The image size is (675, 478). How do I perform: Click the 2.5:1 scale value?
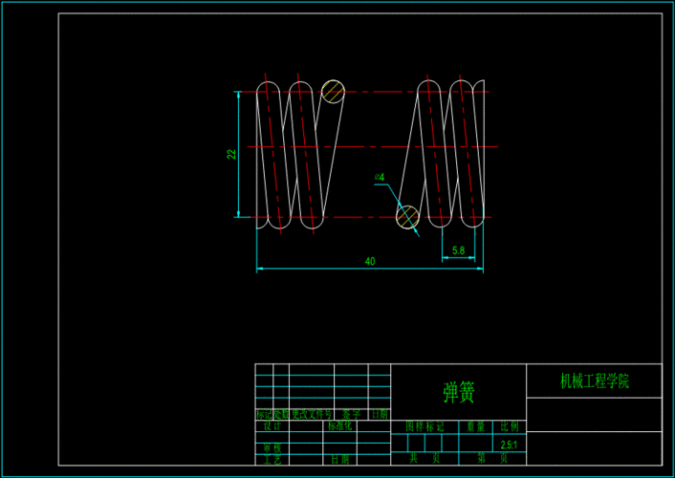[509, 445]
